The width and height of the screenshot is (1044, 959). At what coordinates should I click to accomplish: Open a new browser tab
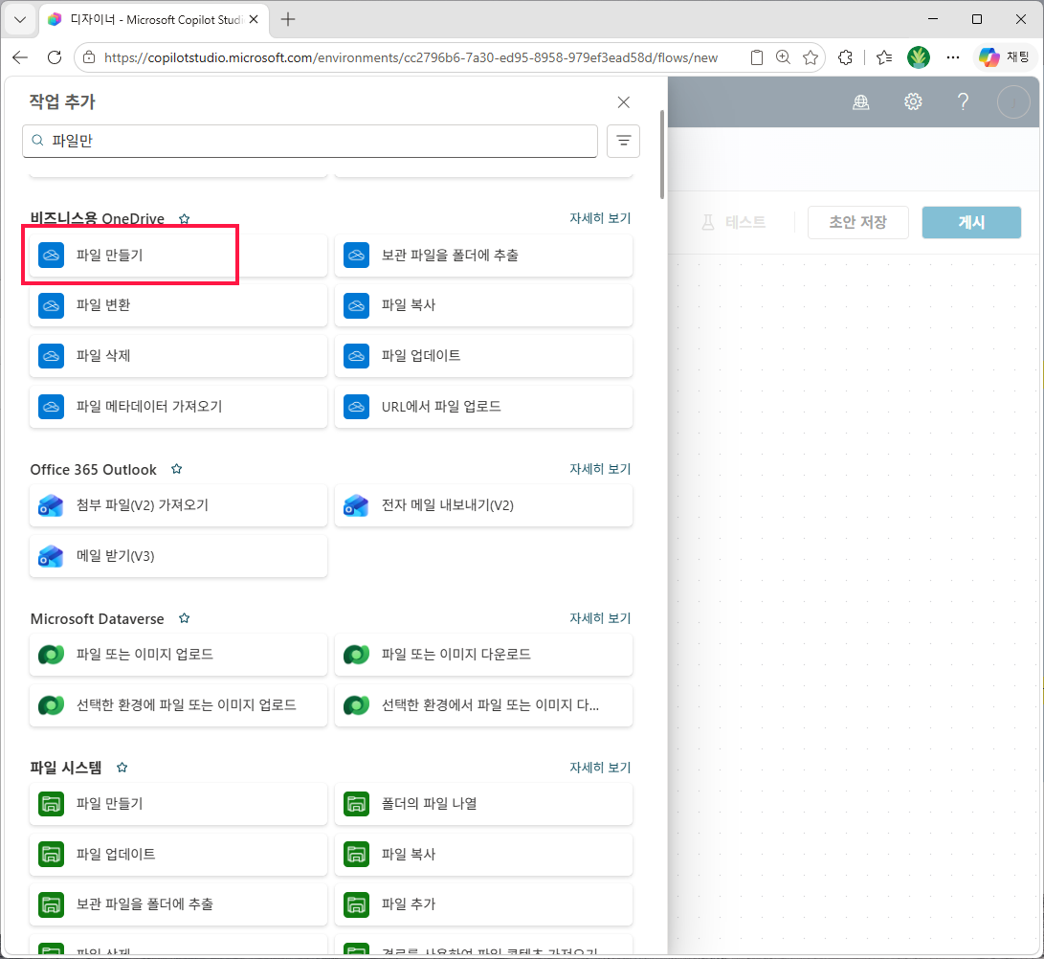tap(288, 19)
